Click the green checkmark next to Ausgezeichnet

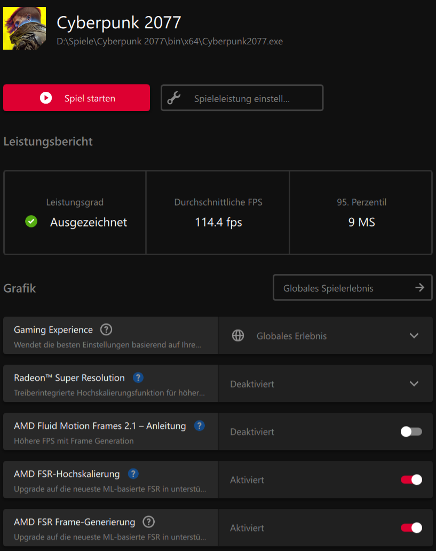coord(31,222)
